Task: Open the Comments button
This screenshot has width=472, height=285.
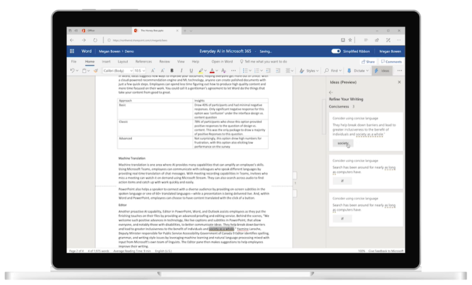Action: (x=391, y=61)
